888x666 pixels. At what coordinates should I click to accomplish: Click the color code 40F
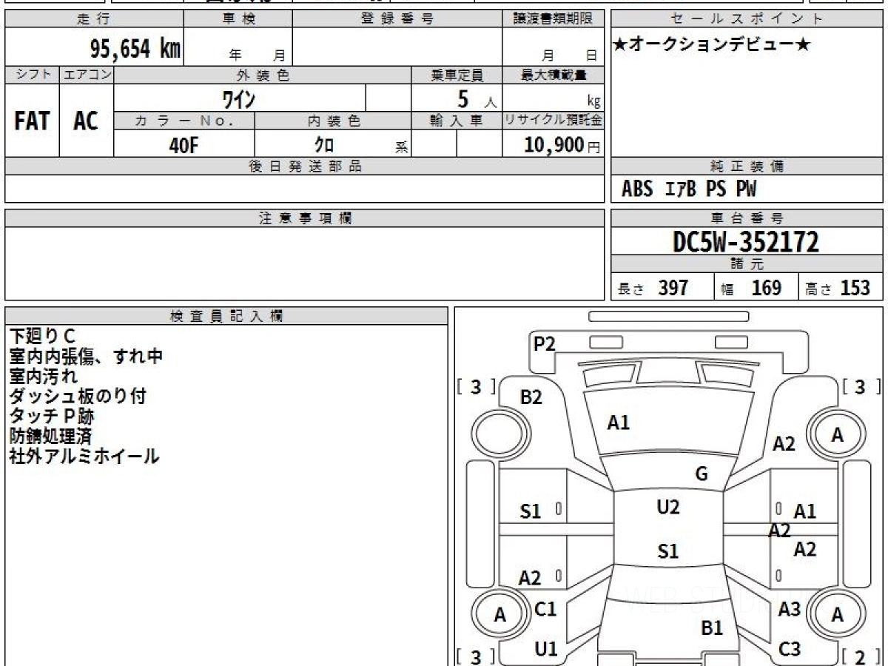point(184,145)
